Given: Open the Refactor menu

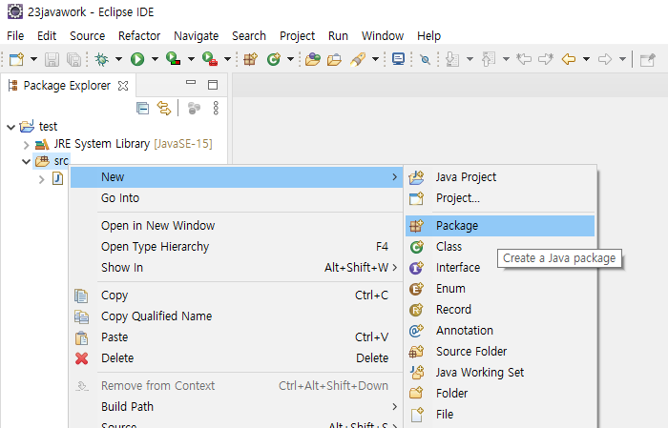Looking at the screenshot, I should (139, 35).
